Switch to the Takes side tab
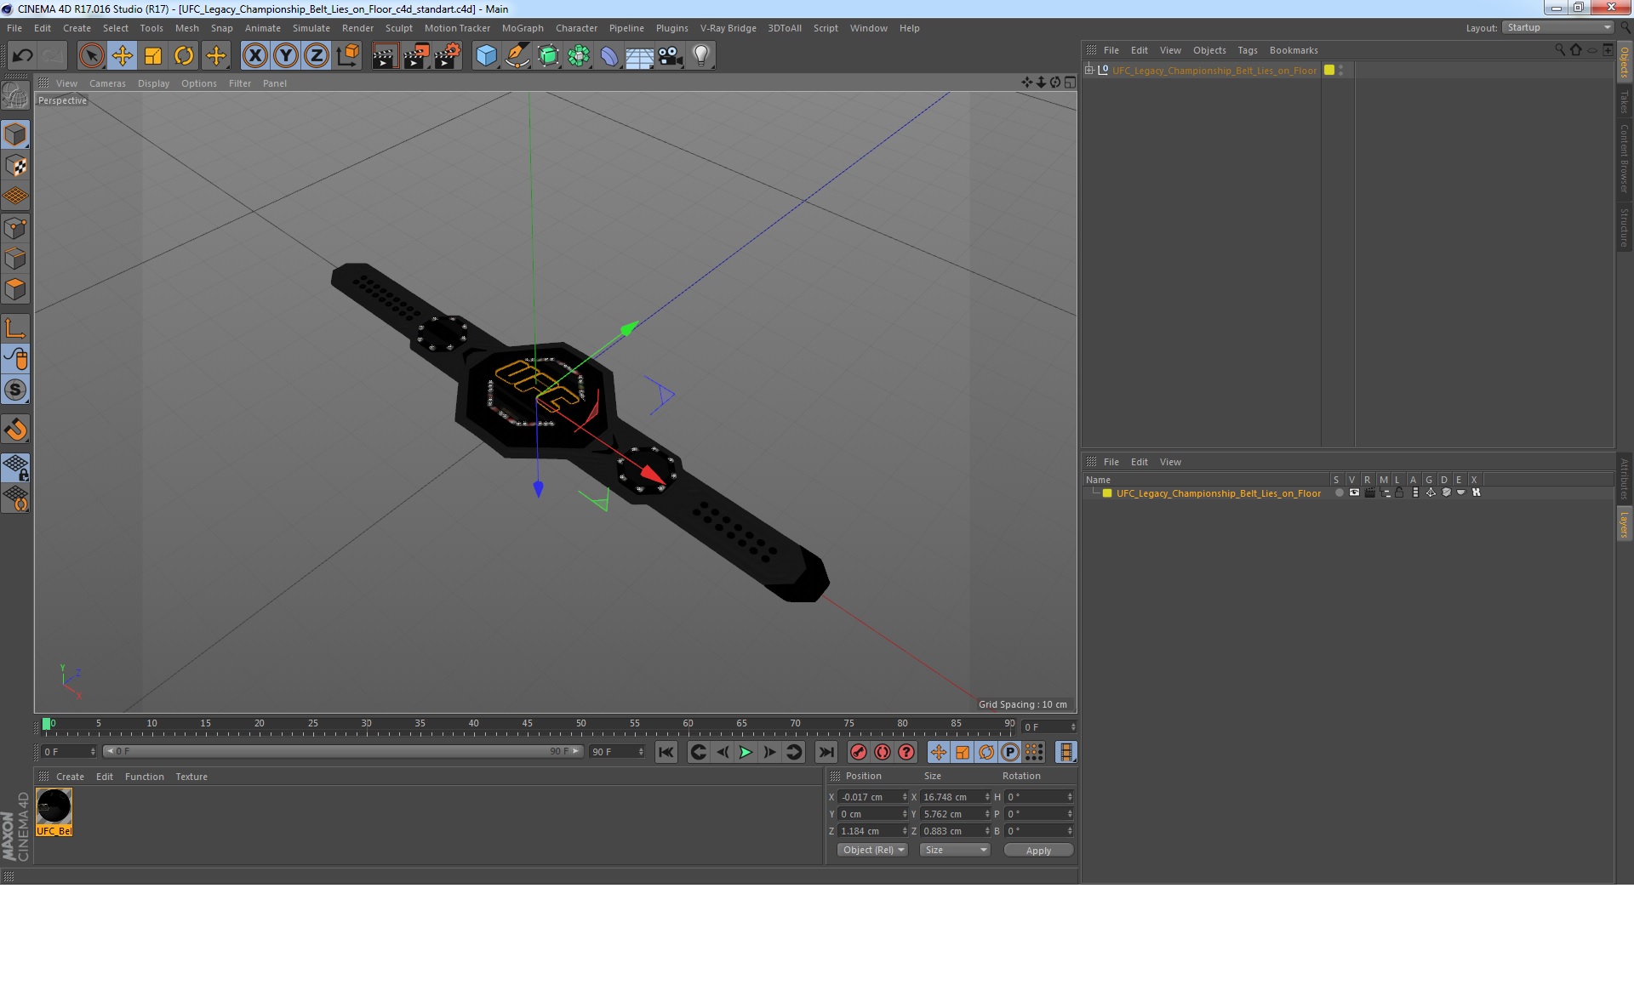 click(x=1624, y=102)
